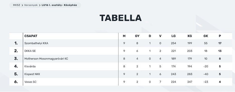Go to Versenyek in the breadcrumb
The width and height of the screenshot is (235, 92).
(x=31, y=5)
